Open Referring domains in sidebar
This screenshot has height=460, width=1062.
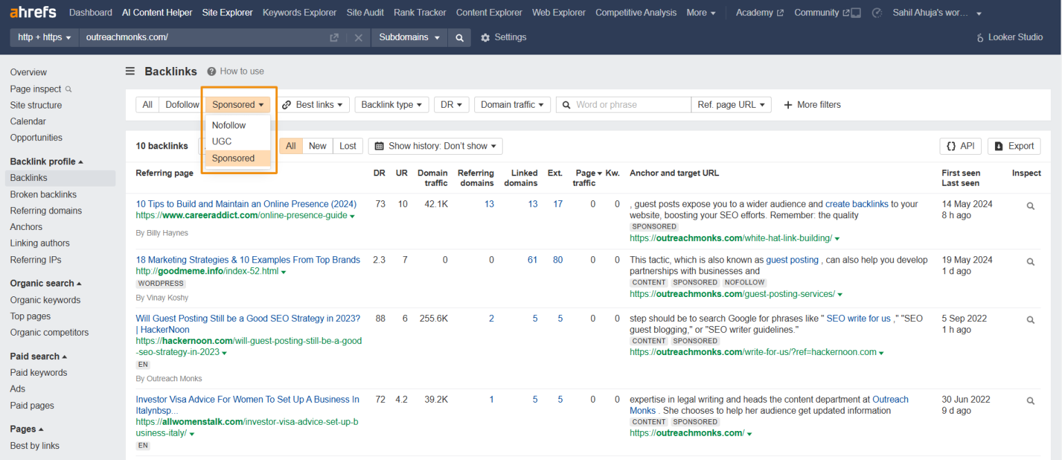point(46,211)
